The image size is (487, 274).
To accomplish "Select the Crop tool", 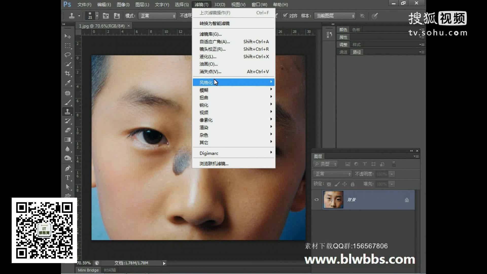I will click(67, 74).
